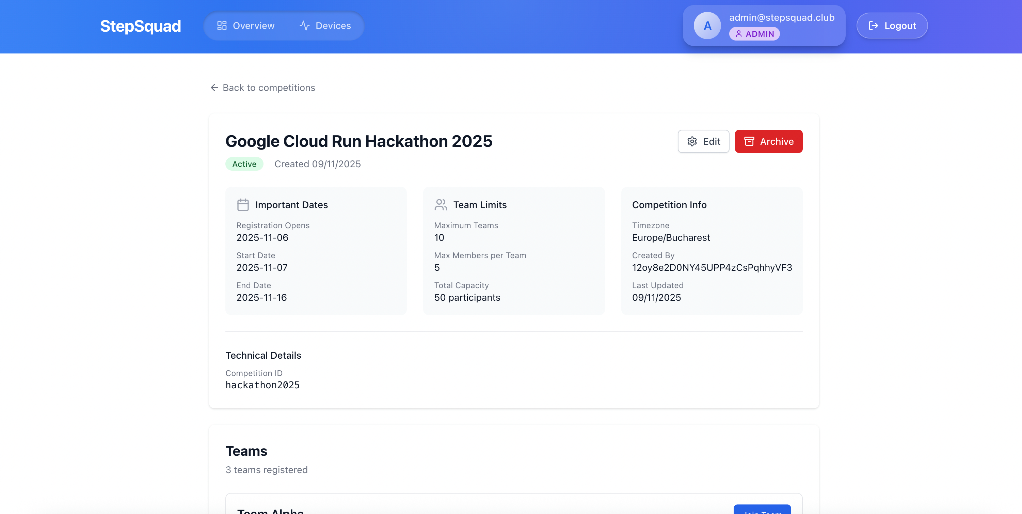Click the Team Limits people icon
Viewport: 1022px width, 514px height.
click(x=441, y=205)
